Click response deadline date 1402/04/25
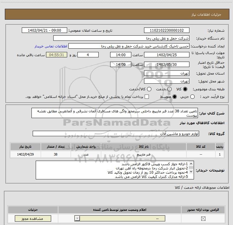Image resolution: width=233 pixels, height=225 pixels. (166, 55)
